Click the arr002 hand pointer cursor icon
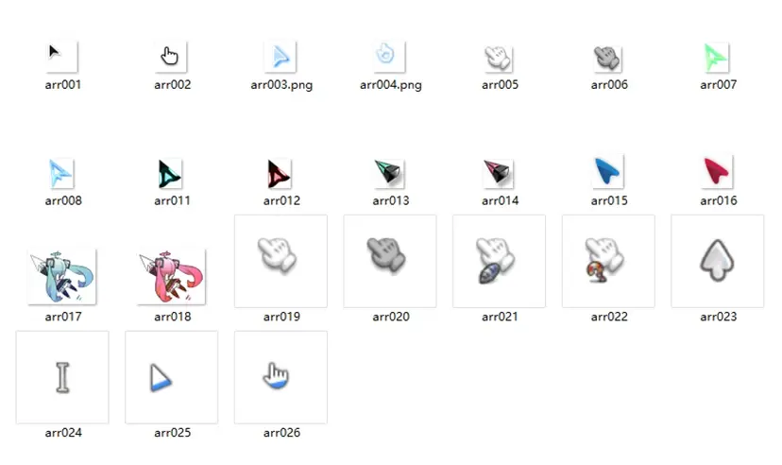Image resolution: width=782 pixels, height=465 pixels. pos(172,57)
